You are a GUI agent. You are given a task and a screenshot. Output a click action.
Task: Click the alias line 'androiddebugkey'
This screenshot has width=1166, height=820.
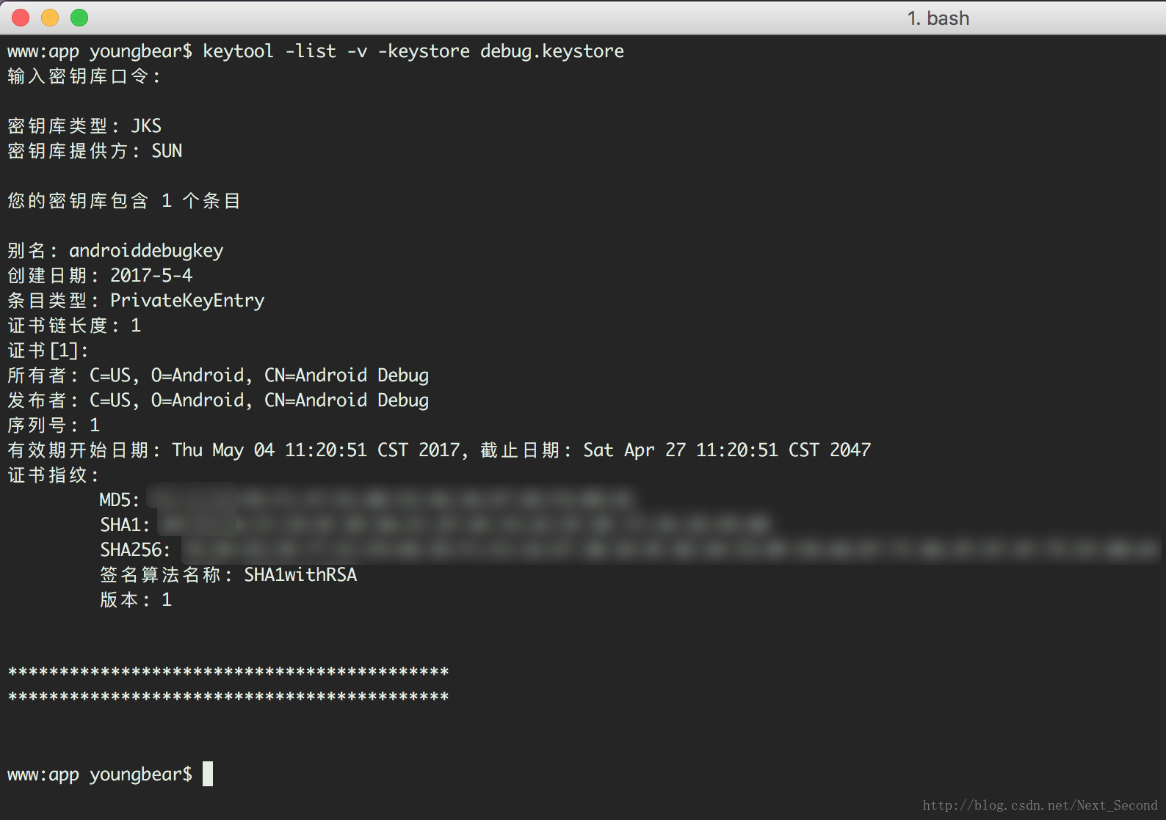click(115, 251)
